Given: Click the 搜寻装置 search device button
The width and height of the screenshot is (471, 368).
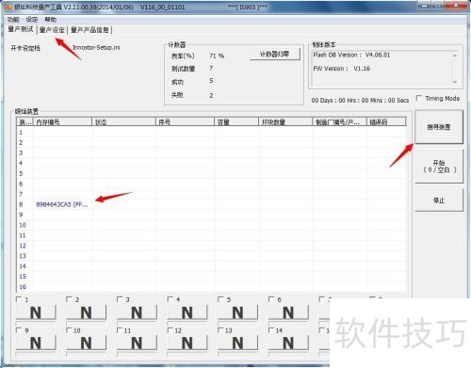Looking at the screenshot, I should pyautogui.click(x=439, y=127).
